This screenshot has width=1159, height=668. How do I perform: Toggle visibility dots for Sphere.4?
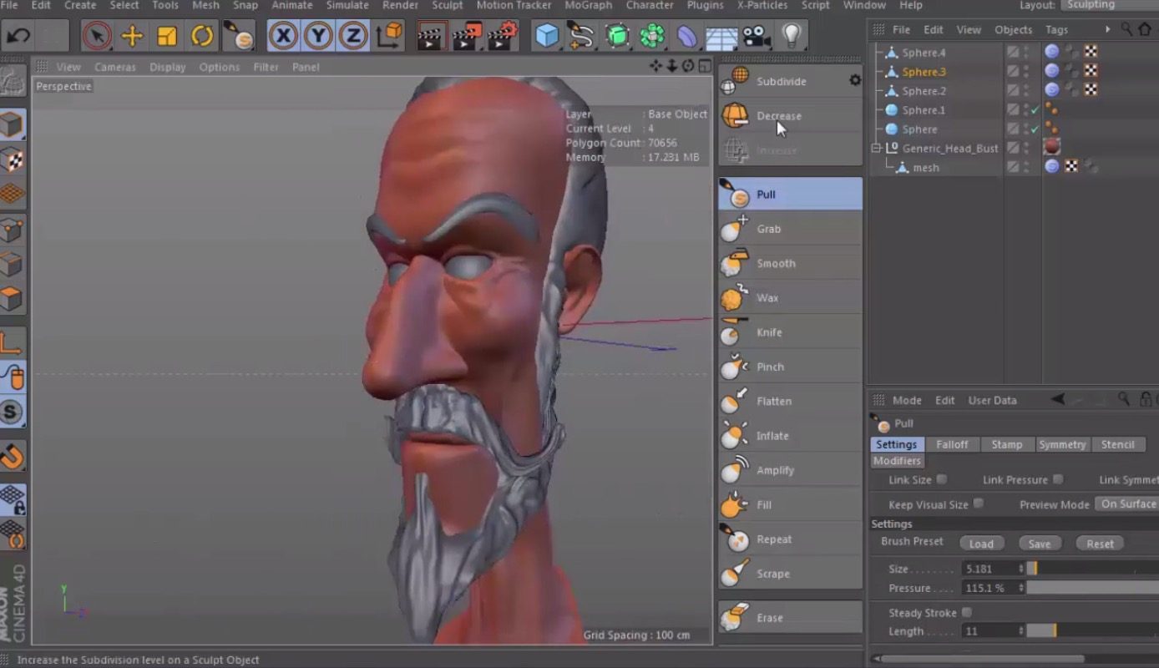click(1026, 52)
